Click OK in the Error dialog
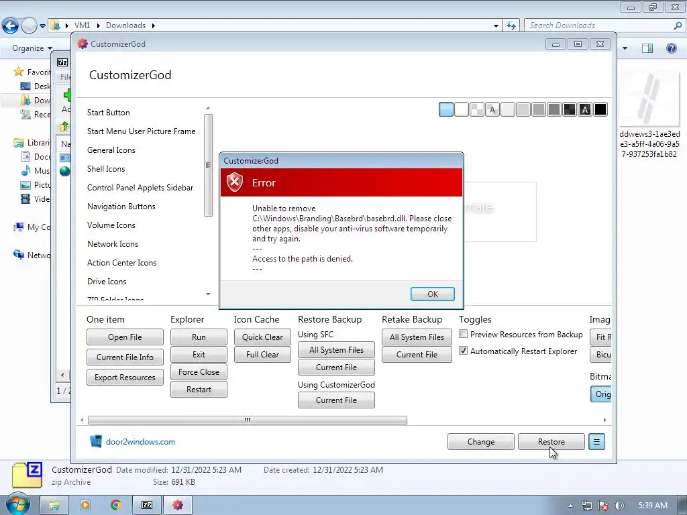Image resolution: width=687 pixels, height=515 pixels. click(433, 294)
